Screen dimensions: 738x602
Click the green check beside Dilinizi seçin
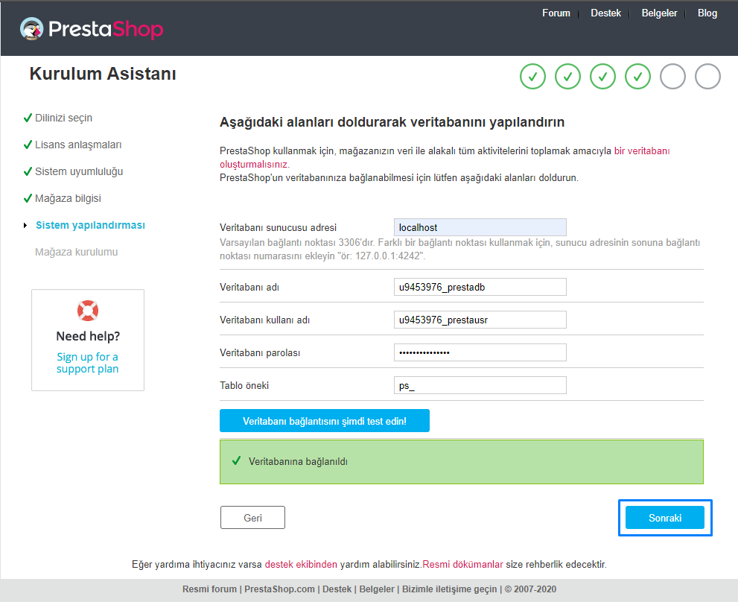coord(28,118)
